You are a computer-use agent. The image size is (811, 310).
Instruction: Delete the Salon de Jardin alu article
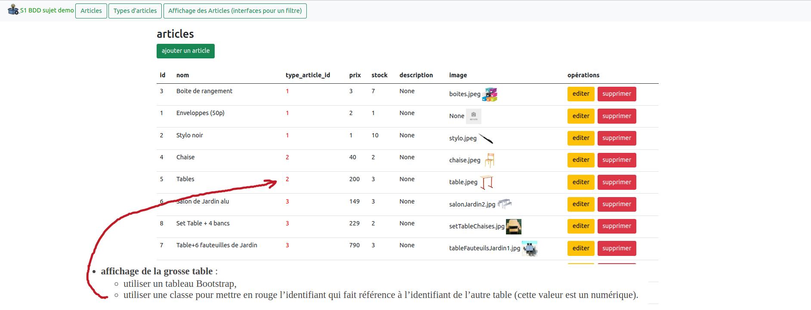coord(617,204)
